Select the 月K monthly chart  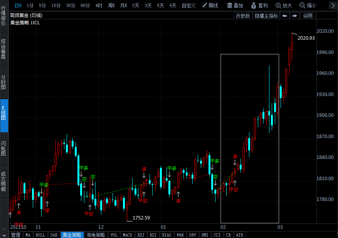124,5
